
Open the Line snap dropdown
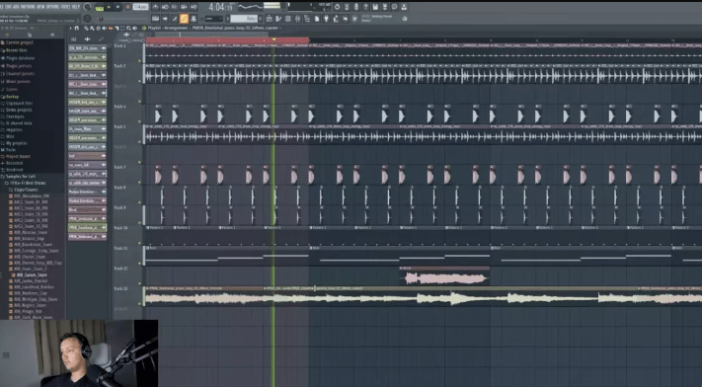click(x=213, y=19)
